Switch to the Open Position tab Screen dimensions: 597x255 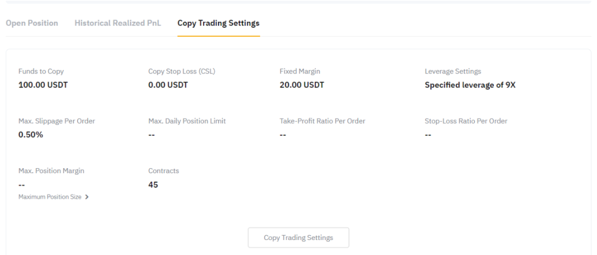click(32, 23)
